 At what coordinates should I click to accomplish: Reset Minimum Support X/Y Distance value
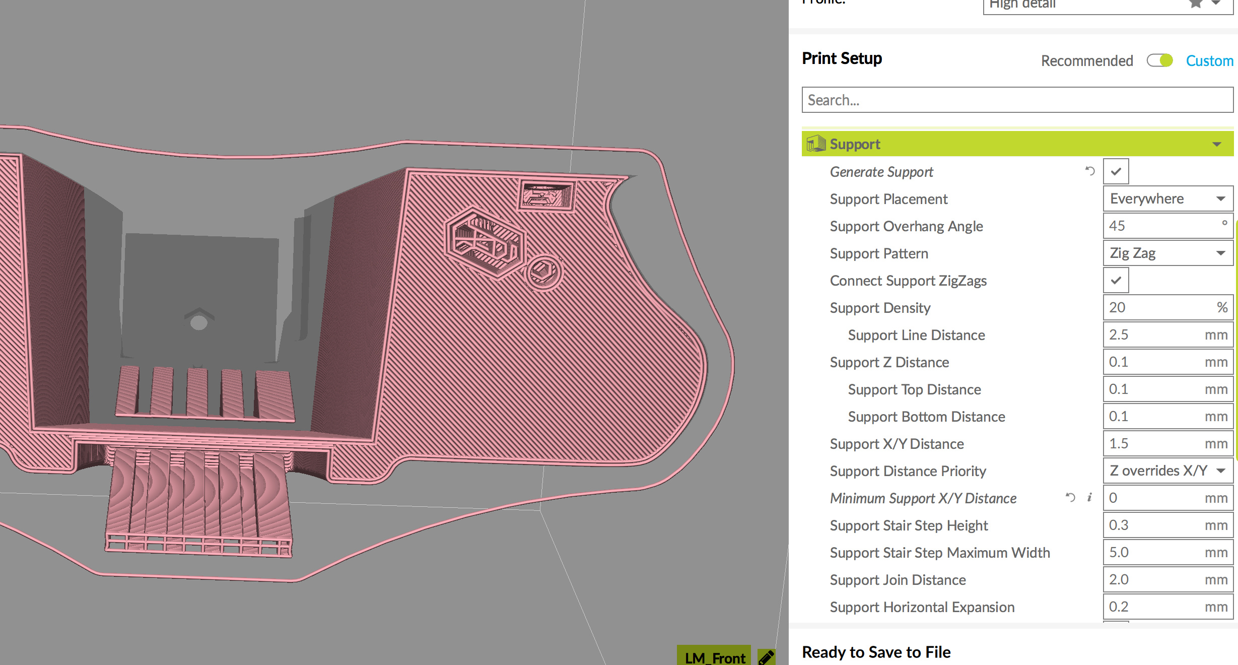1070,498
